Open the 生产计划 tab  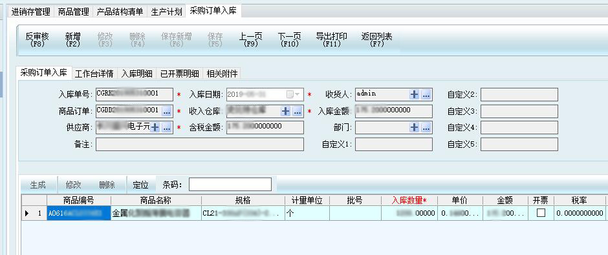coord(166,12)
